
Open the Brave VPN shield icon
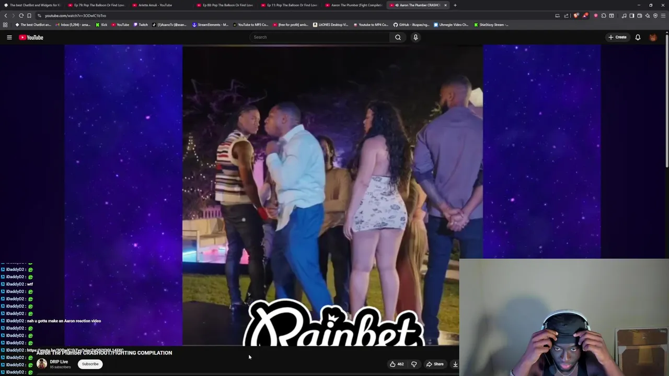click(x=655, y=16)
